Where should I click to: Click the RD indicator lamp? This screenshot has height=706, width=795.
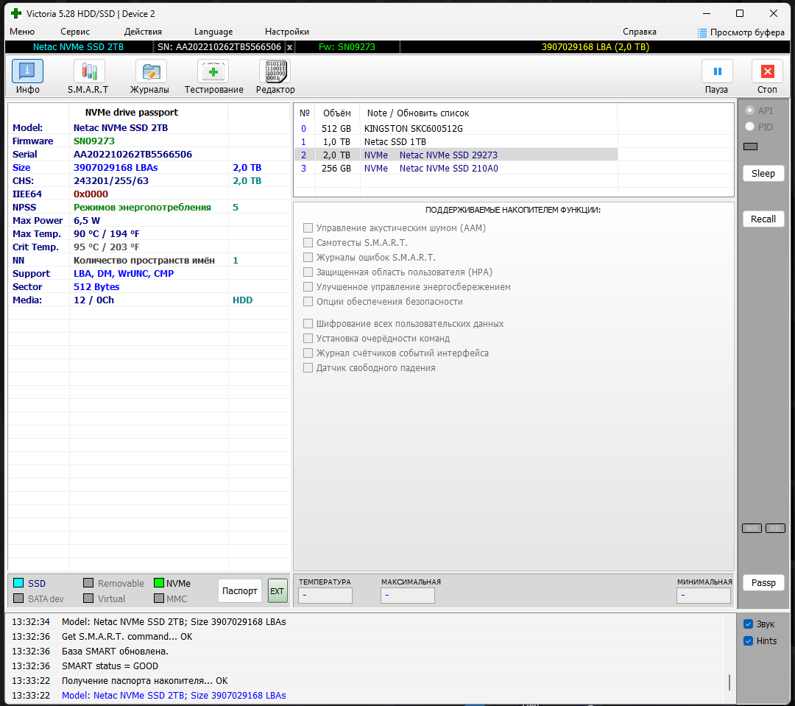775,528
